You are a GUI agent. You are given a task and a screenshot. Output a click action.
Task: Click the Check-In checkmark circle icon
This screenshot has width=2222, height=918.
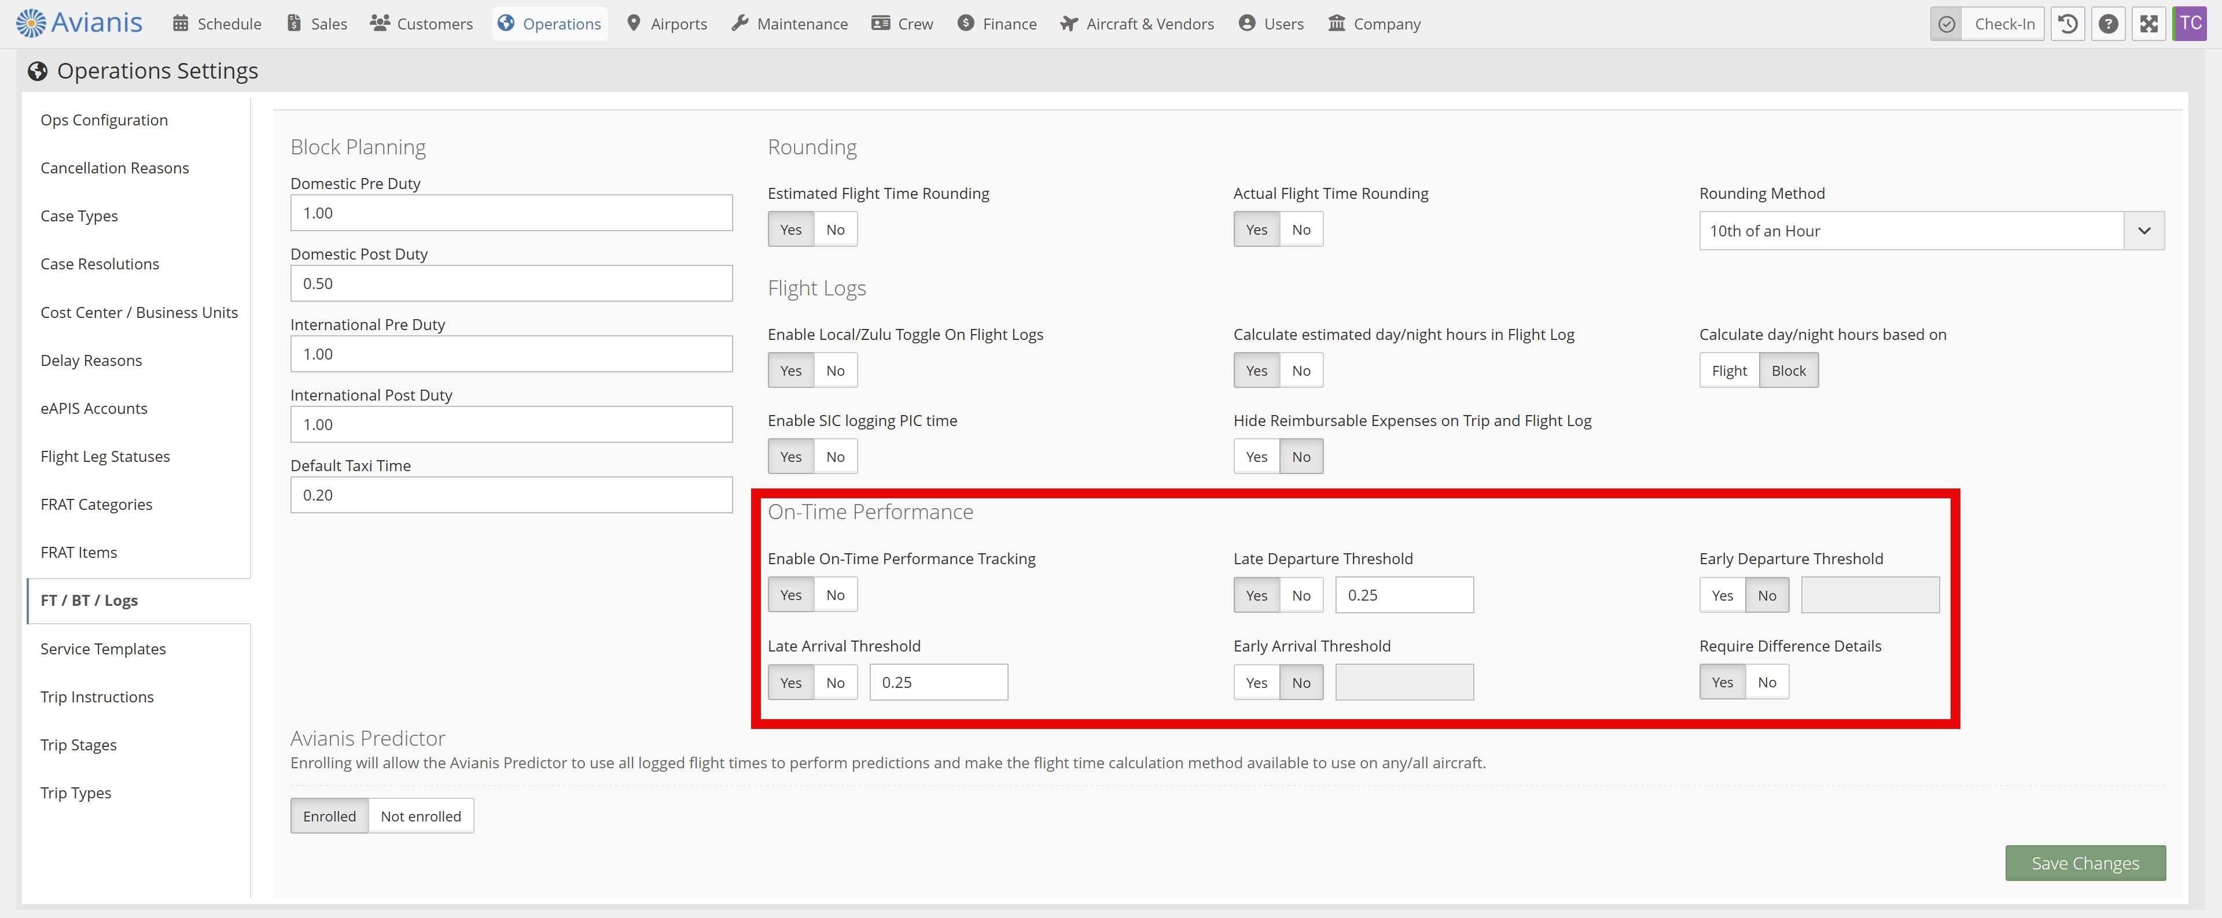click(x=1947, y=23)
